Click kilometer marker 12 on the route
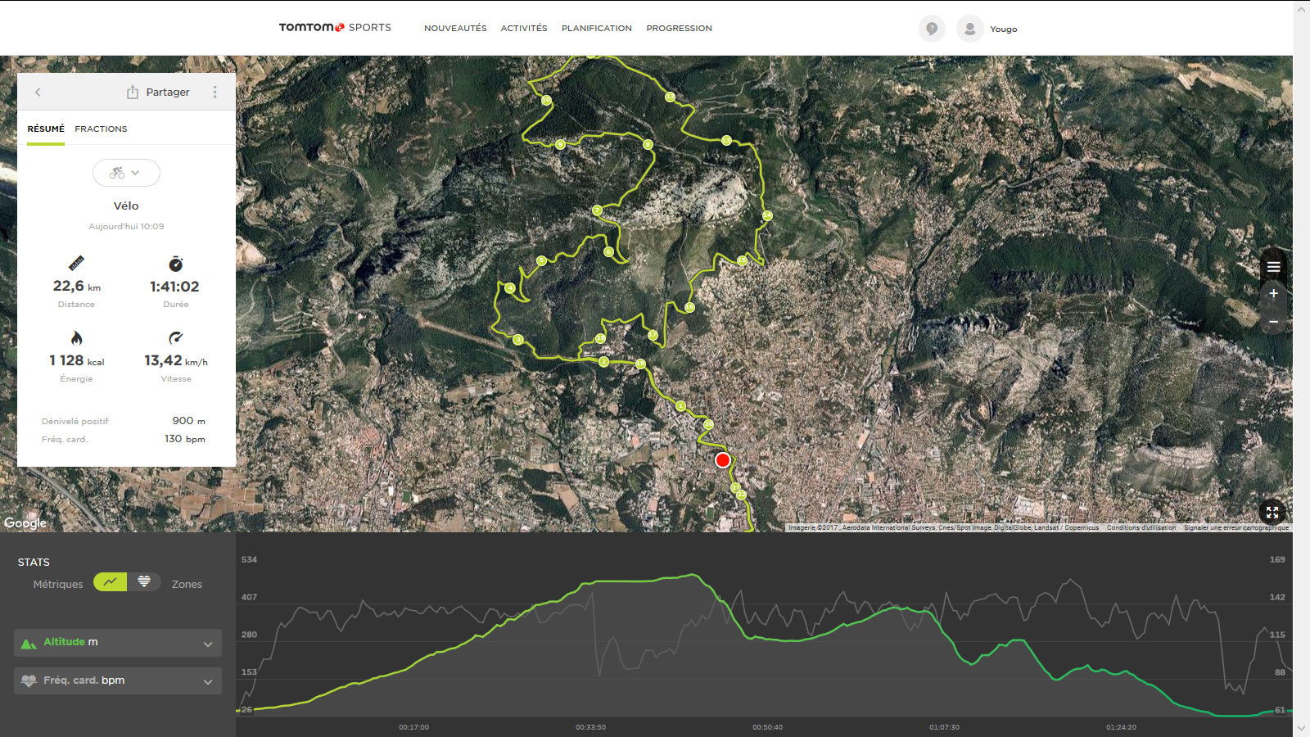 [x=670, y=97]
